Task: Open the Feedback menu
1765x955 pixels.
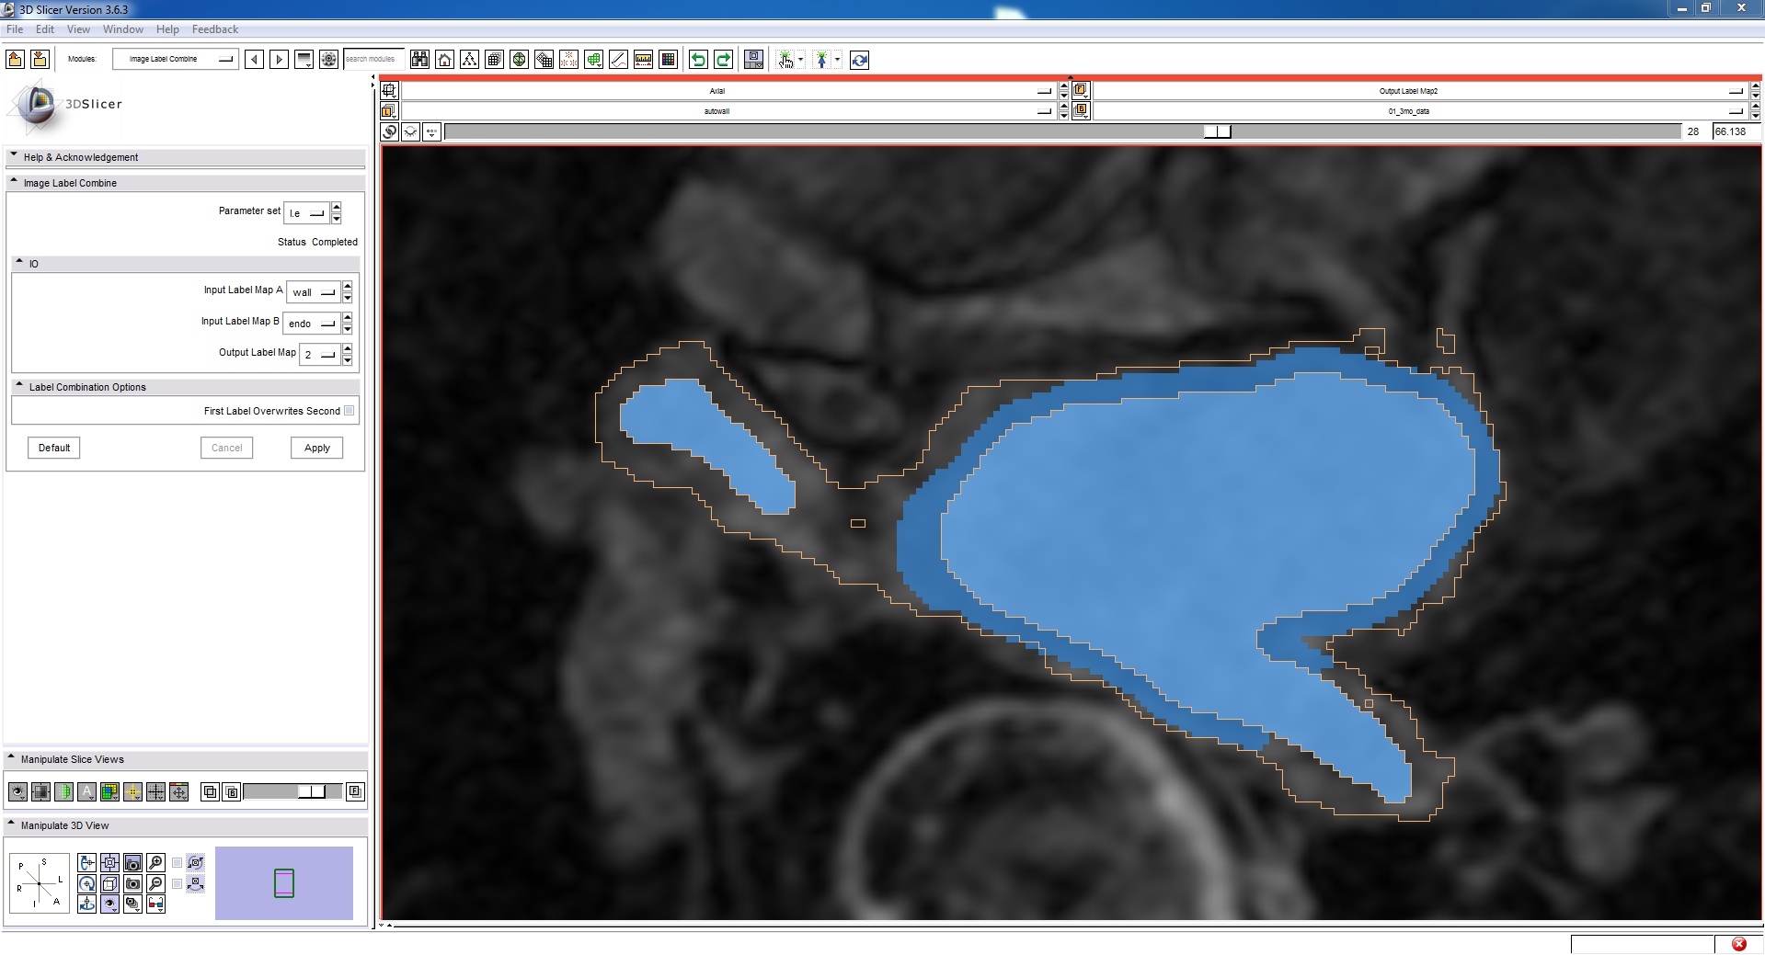Action: click(x=214, y=29)
